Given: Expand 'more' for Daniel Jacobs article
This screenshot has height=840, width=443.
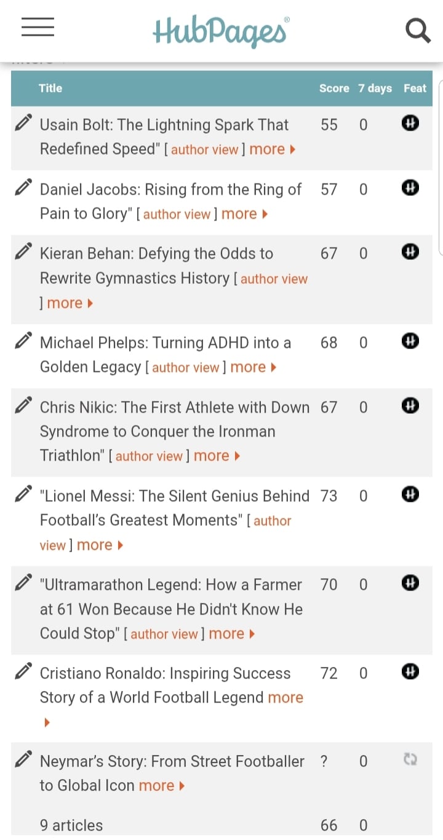Looking at the screenshot, I should click(x=244, y=214).
